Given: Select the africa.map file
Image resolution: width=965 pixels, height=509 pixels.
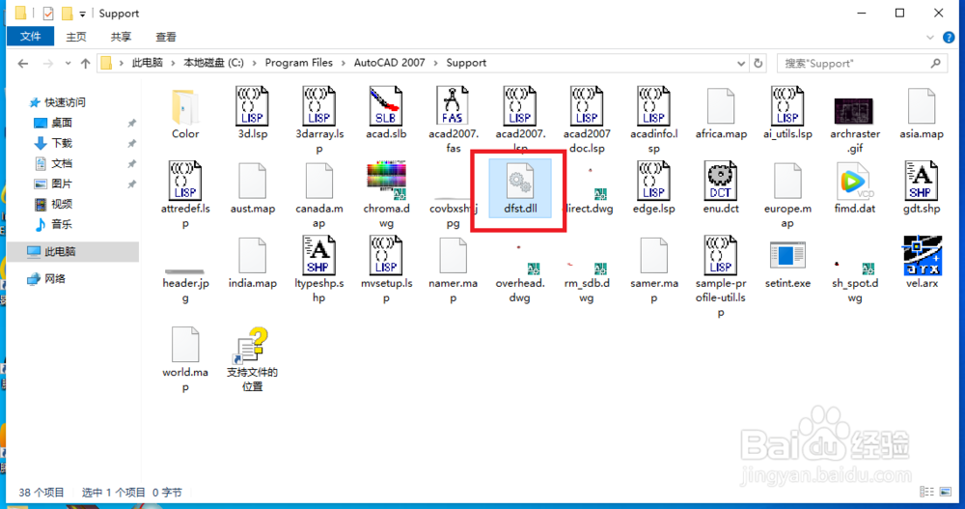Looking at the screenshot, I should (x=721, y=113).
